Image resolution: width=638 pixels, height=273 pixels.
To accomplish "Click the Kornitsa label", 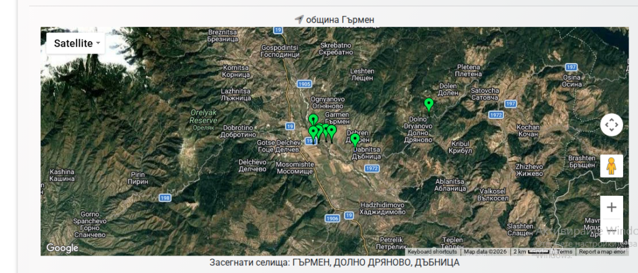I will click(x=236, y=72).
